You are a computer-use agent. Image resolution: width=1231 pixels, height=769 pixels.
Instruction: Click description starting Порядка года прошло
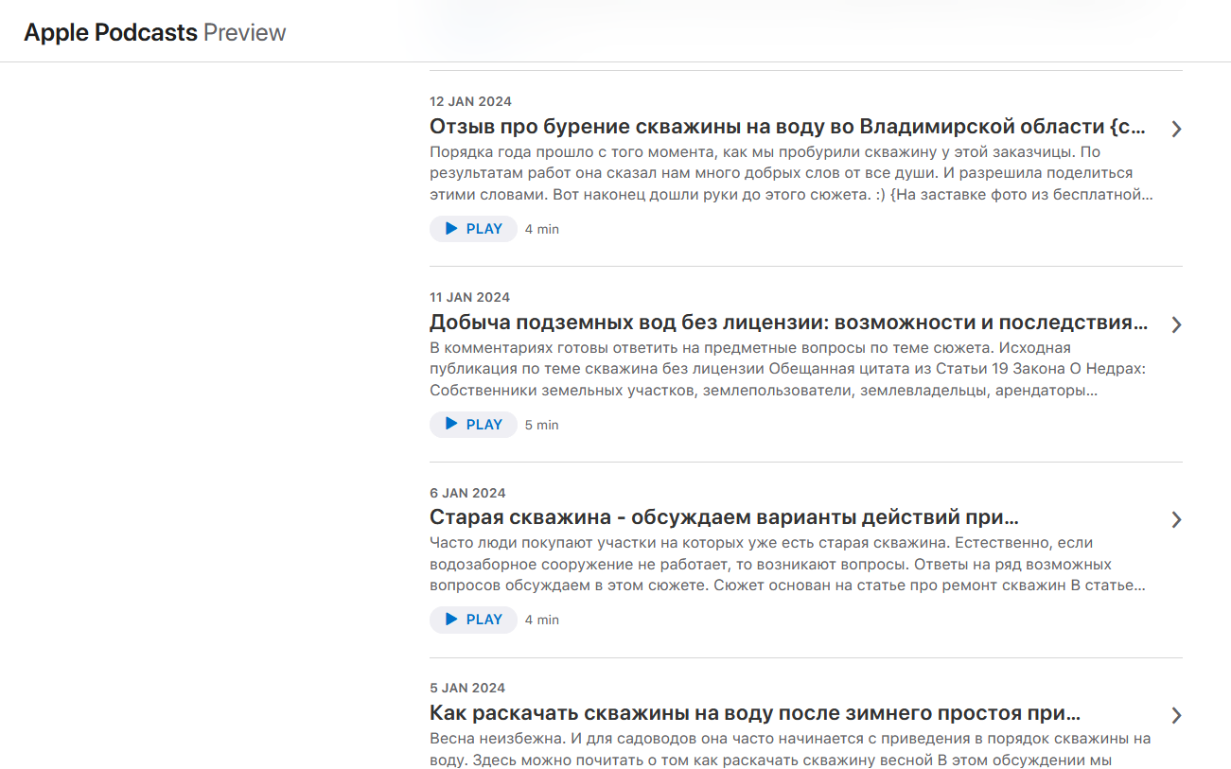792,173
